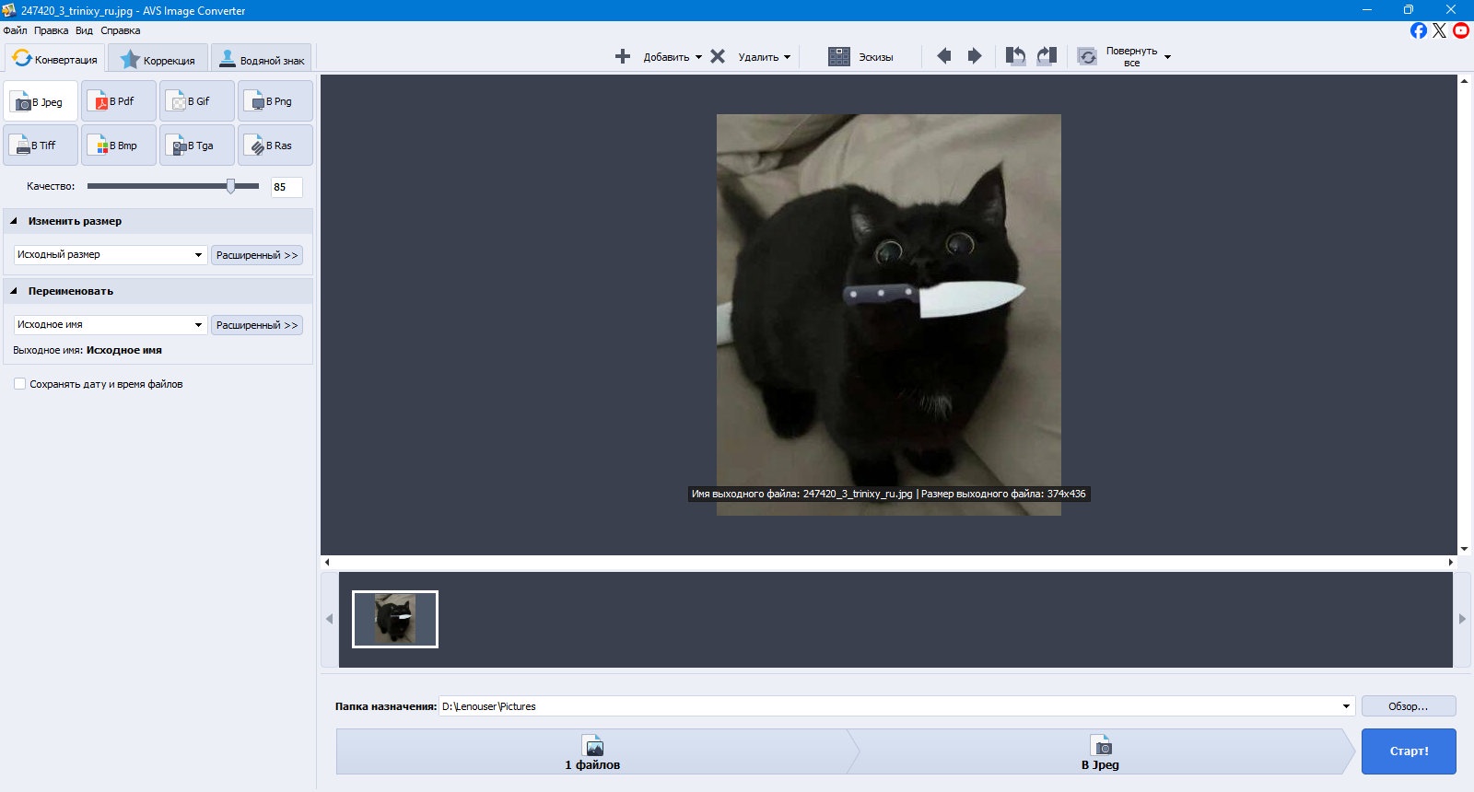Go to next image with right arrow
Screen dimensions: 1474x792
click(x=975, y=56)
